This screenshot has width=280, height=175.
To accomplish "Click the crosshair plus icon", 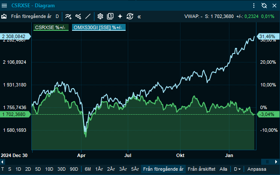I will click(120, 16).
